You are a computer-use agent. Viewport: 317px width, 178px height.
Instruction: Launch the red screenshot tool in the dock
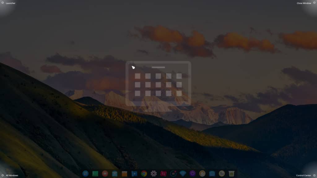[163, 174]
